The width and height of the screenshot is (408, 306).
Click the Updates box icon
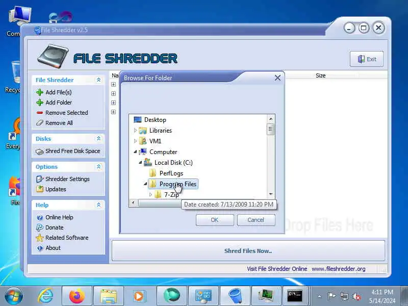click(x=40, y=189)
